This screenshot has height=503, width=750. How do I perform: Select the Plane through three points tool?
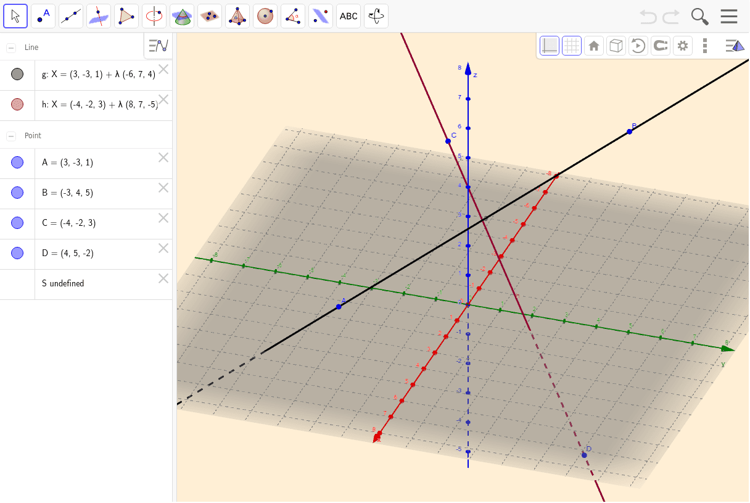[x=210, y=16]
